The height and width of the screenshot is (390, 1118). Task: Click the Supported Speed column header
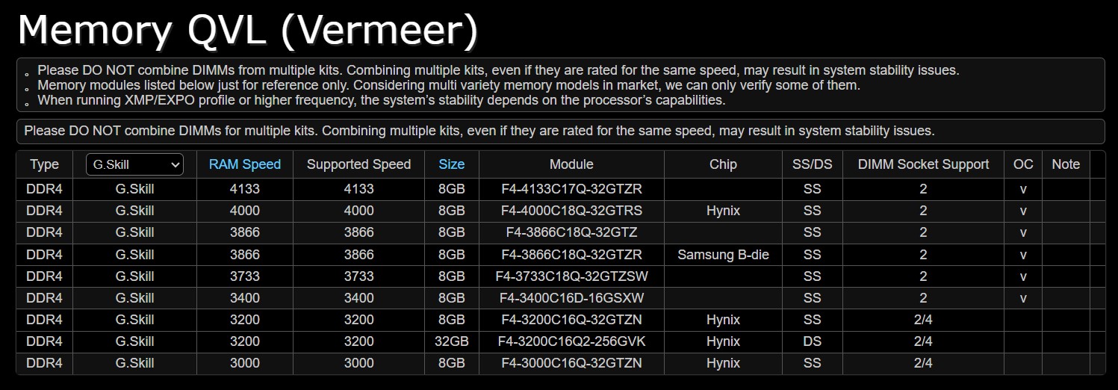(358, 164)
